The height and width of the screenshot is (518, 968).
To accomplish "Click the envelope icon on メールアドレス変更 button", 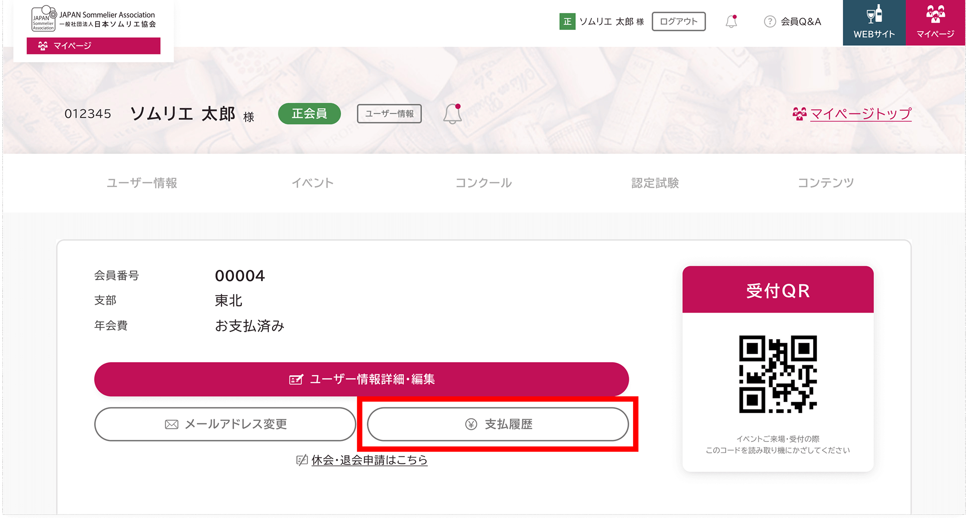I will (171, 424).
